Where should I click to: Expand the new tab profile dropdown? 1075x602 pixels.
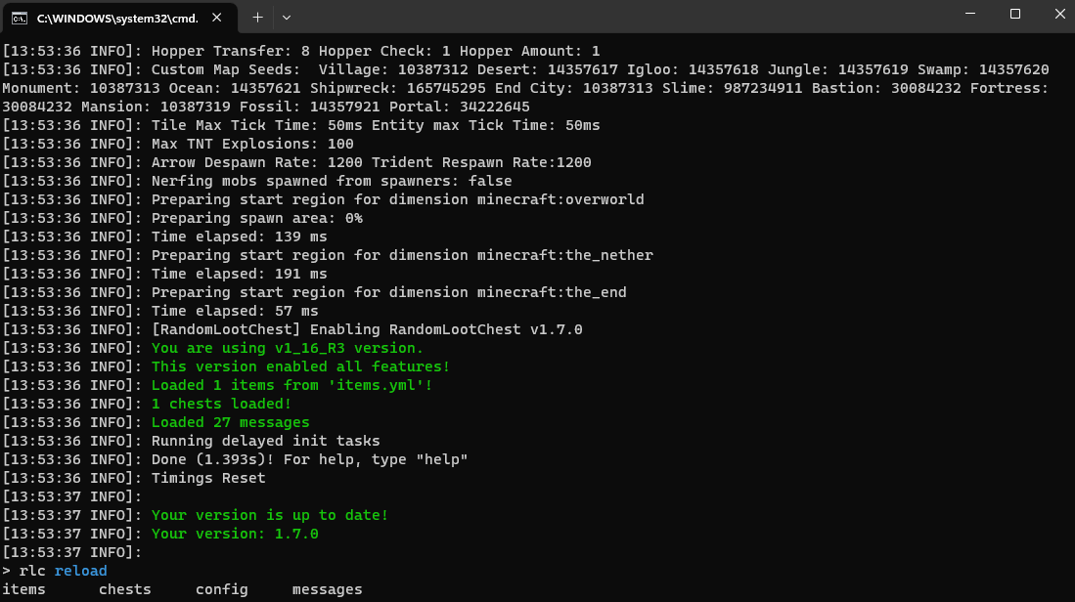point(287,18)
